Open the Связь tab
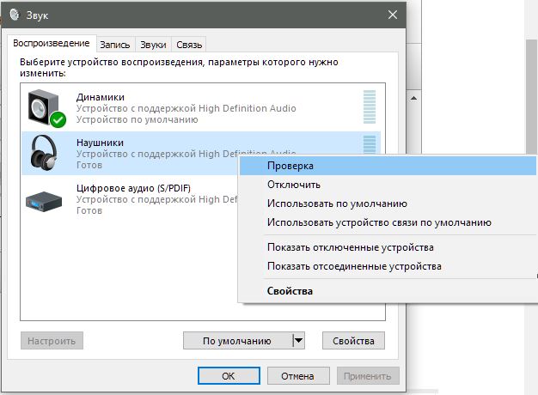The height and width of the screenshot is (395, 538). (188, 45)
